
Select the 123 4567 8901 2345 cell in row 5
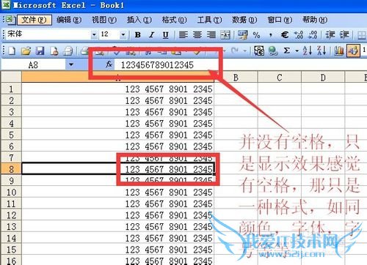pos(118,135)
